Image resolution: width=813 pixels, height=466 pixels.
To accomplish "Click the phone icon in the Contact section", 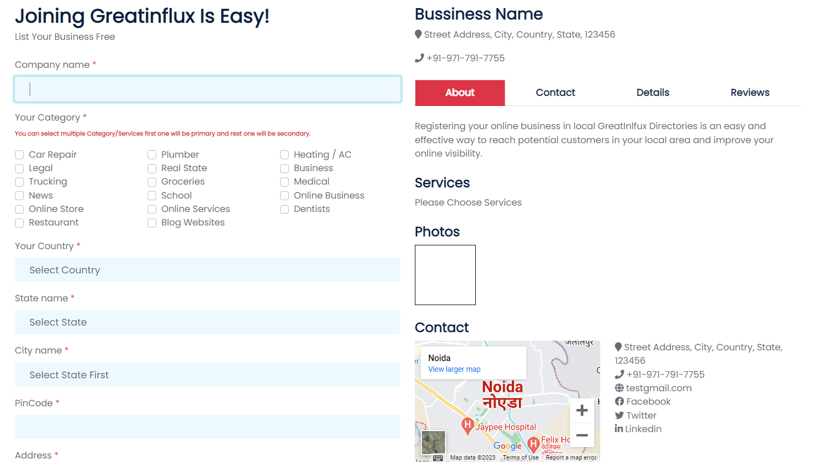I will pos(619,375).
